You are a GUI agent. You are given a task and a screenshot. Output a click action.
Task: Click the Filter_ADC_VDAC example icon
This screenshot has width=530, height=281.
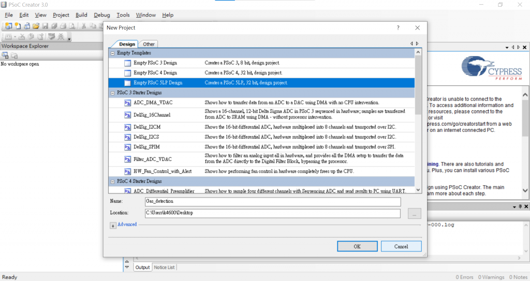pos(127,159)
